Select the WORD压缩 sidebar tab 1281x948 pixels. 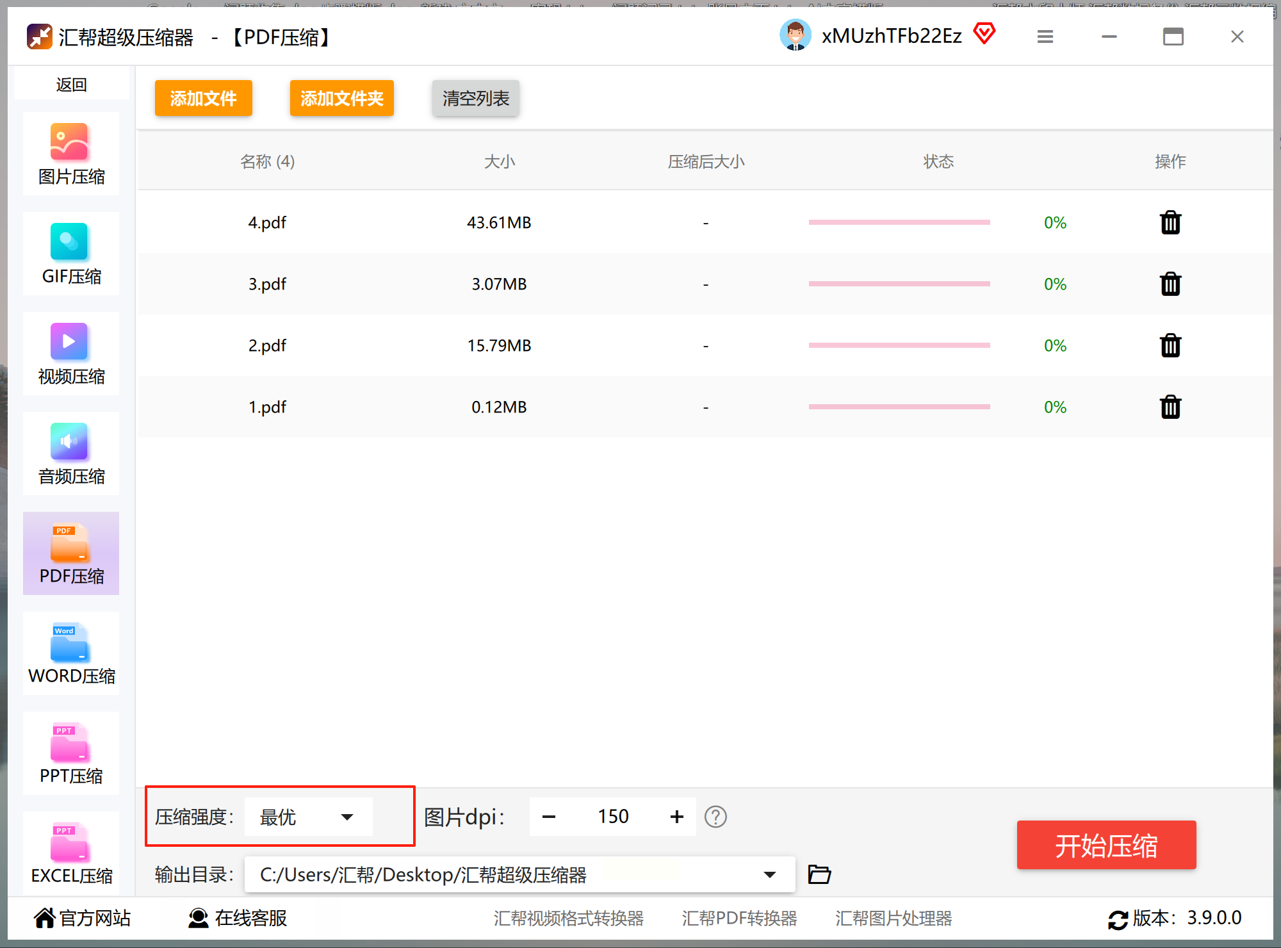71,653
